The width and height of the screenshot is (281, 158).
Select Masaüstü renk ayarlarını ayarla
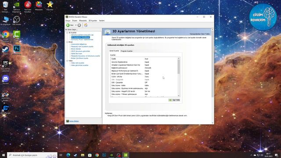pos(82,47)
